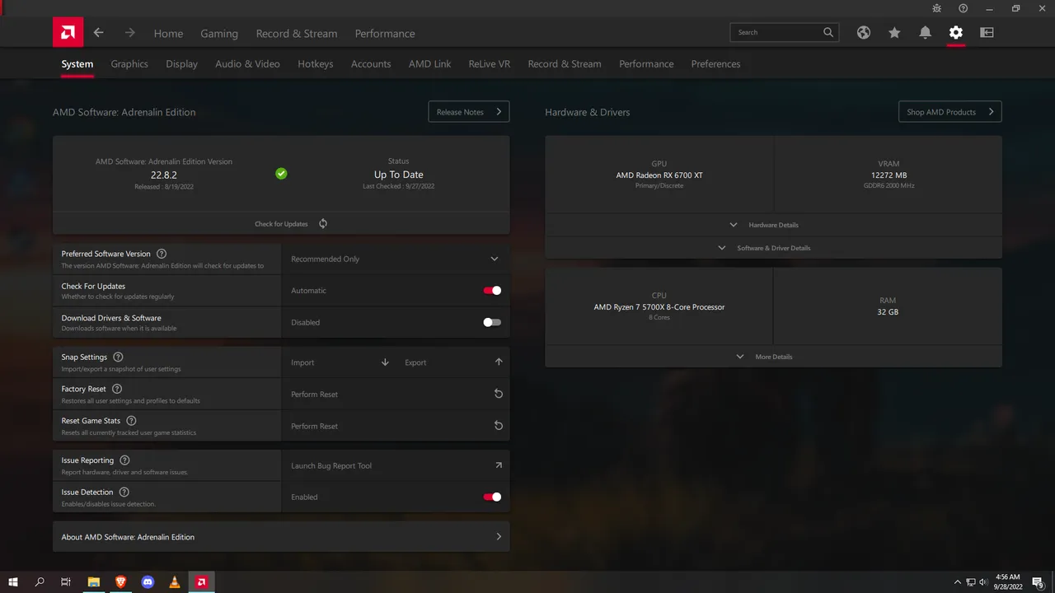Toggle Check For Updates automatic switch
Screen dimensions: 1055x593
[x=492, y=290]
